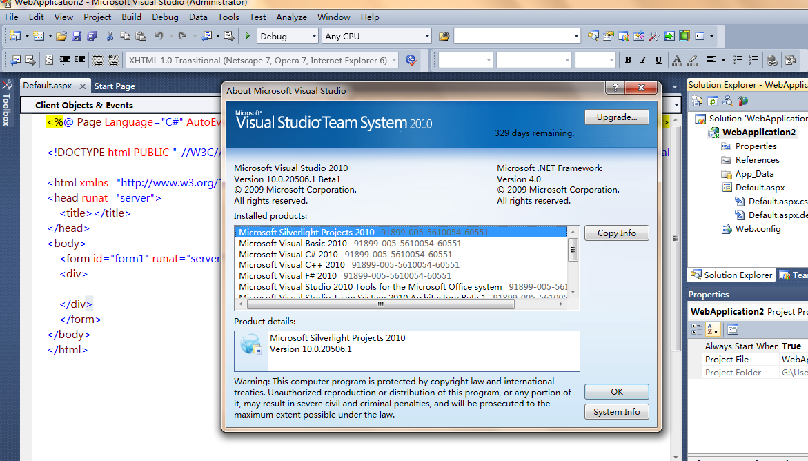Click the numbered list icon
Image resolution: width=808 pixels, height=461 pixels.
[753, 60]
